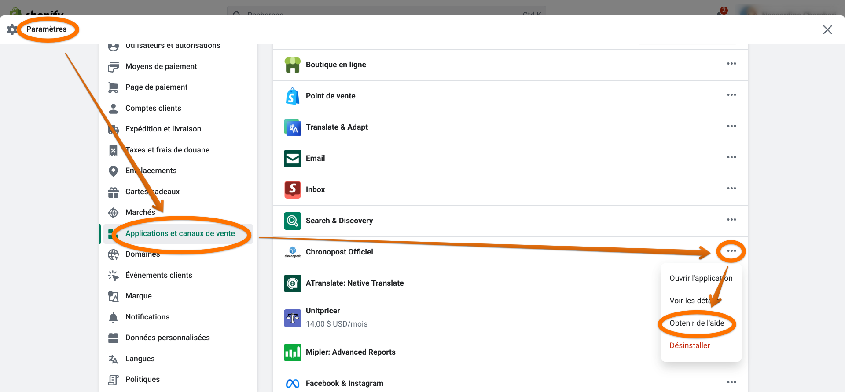This screenshot has width=845, height=392.
Task: Click the Chronopost Officiel app icon
Action: tap(293, 252)
